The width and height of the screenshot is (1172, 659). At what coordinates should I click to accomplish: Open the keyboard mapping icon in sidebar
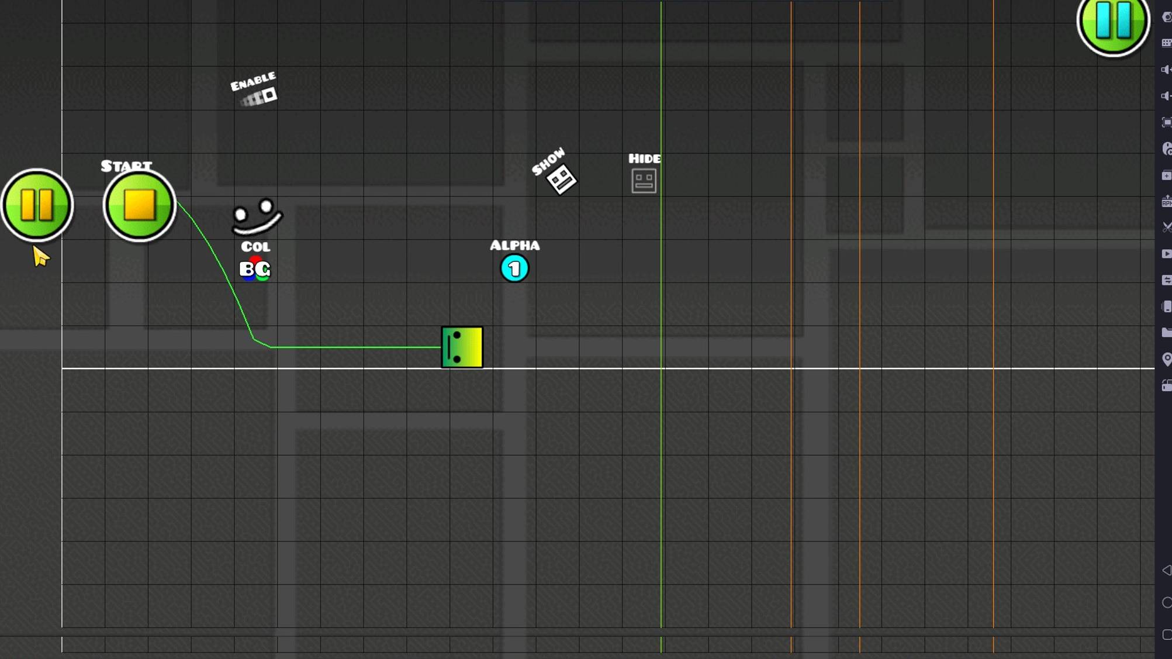point(1166,43)
